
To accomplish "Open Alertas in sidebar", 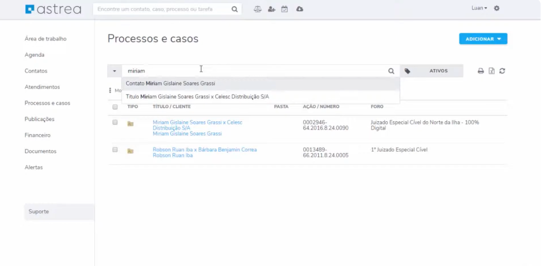I will pos(34,167).
